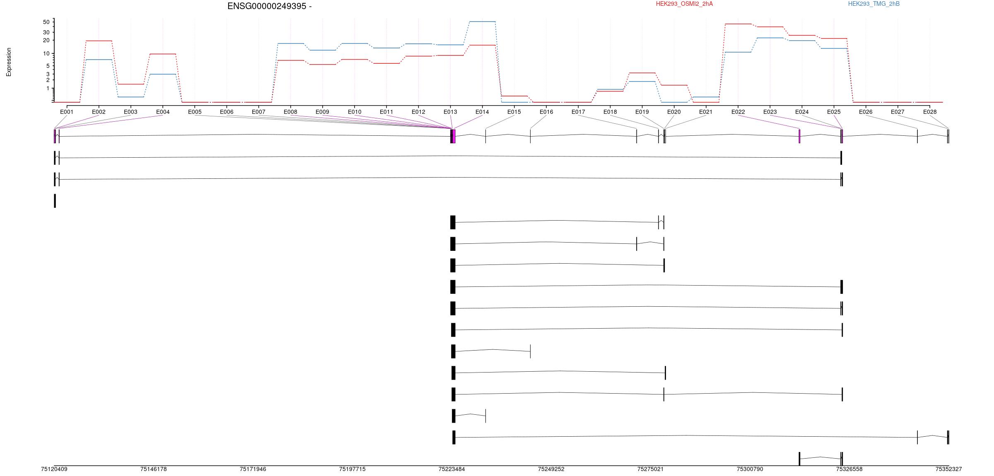Click genomic coordinate 75171946
This screenshot has height=476, width=994.
[x=253, y=469]
